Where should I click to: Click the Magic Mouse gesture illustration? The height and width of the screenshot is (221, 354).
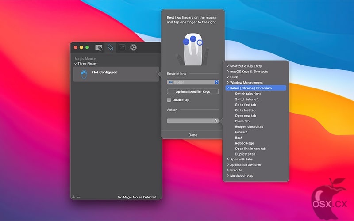(193, 50)
